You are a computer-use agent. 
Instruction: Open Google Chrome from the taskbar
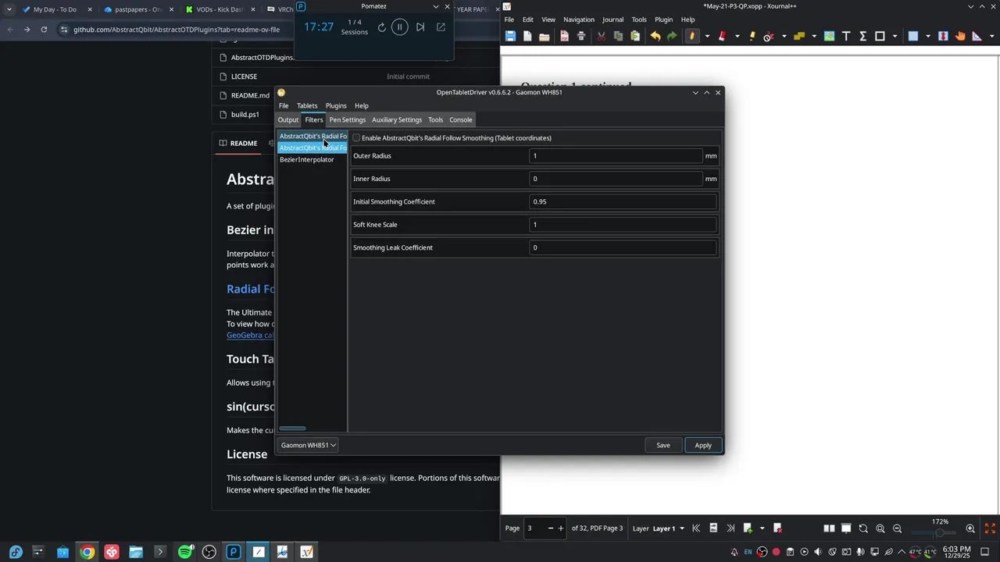[x=87, y=552]
